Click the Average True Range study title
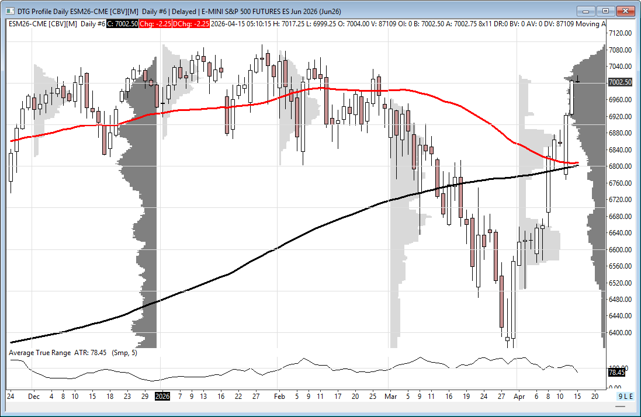The image size is (641, 417). (x=40, y=353)
